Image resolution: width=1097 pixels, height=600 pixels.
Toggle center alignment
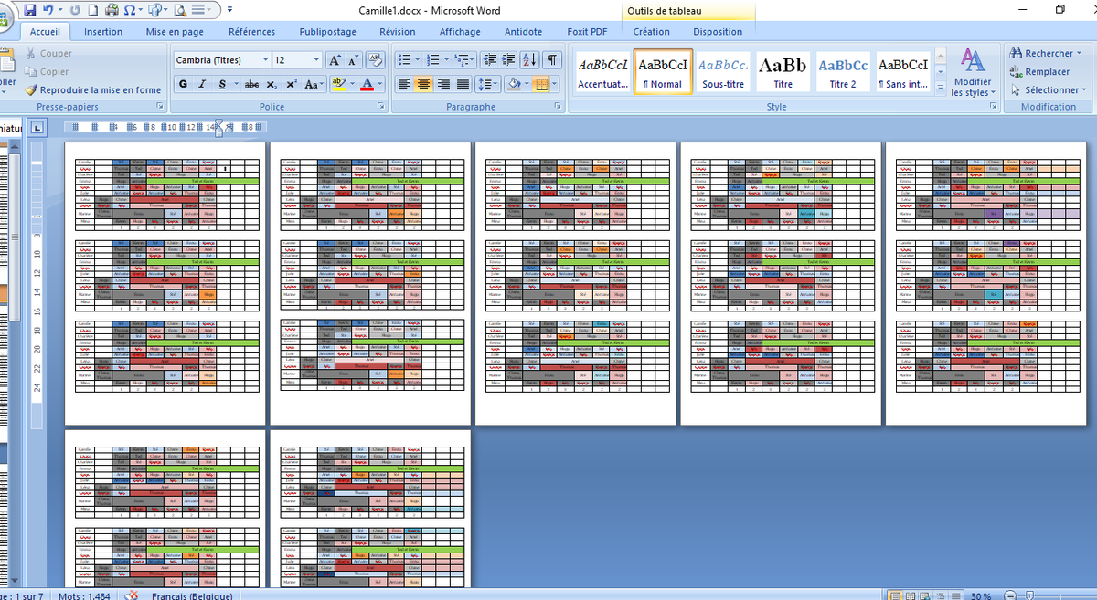pyautogui.click(x=424, y=84)
